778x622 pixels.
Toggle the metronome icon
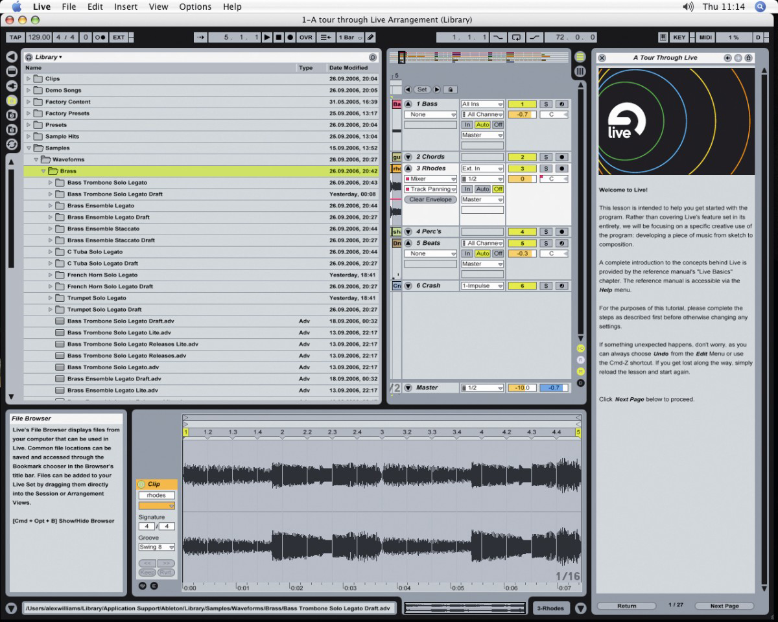click(100, 38)
